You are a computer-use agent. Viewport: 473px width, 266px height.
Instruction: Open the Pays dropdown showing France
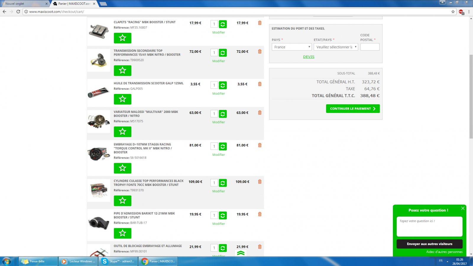click(292, 47)
